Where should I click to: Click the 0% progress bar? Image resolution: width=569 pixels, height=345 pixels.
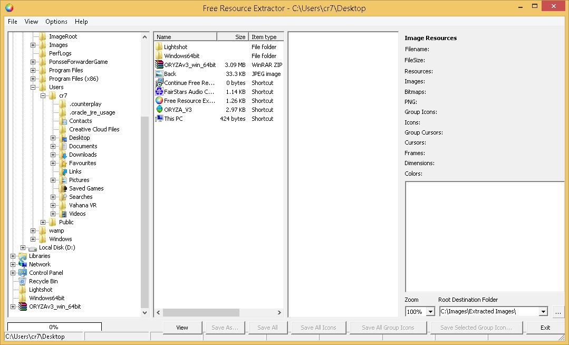point(54,326)
